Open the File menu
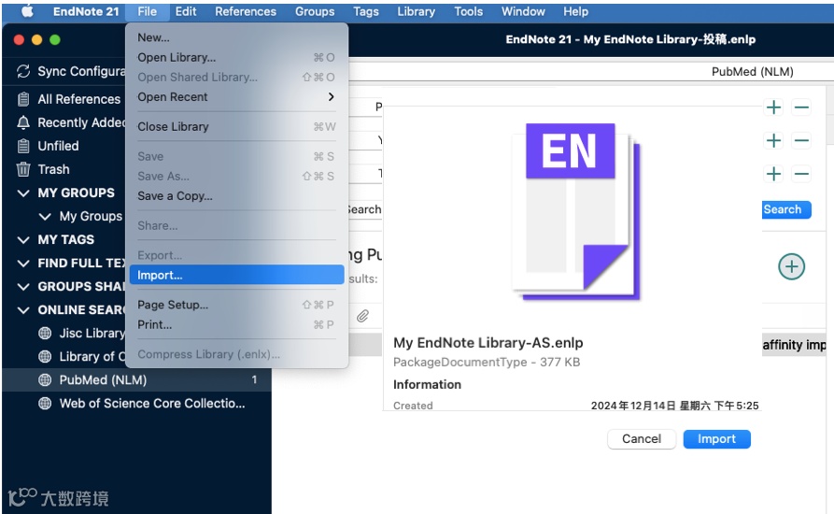 coord(148,11)
